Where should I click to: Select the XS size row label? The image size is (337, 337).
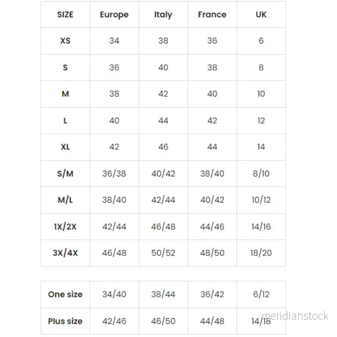pyautogui.click(x=65, y=41)
